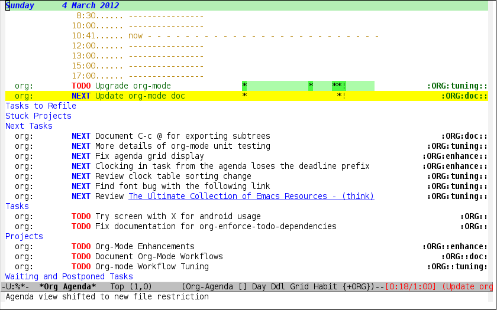The width and height of the screenshot is (497, 310).
Task: Click the "Sunday 4 March 2012" date header
Action: pyautogui.click(x=62, y=6)
